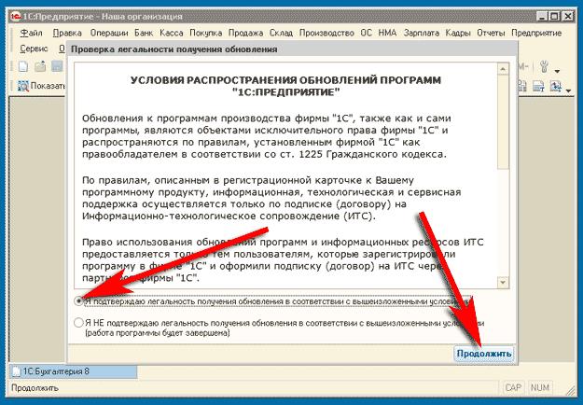Click the M- memory toolbar icon

(x=522, y=67)
